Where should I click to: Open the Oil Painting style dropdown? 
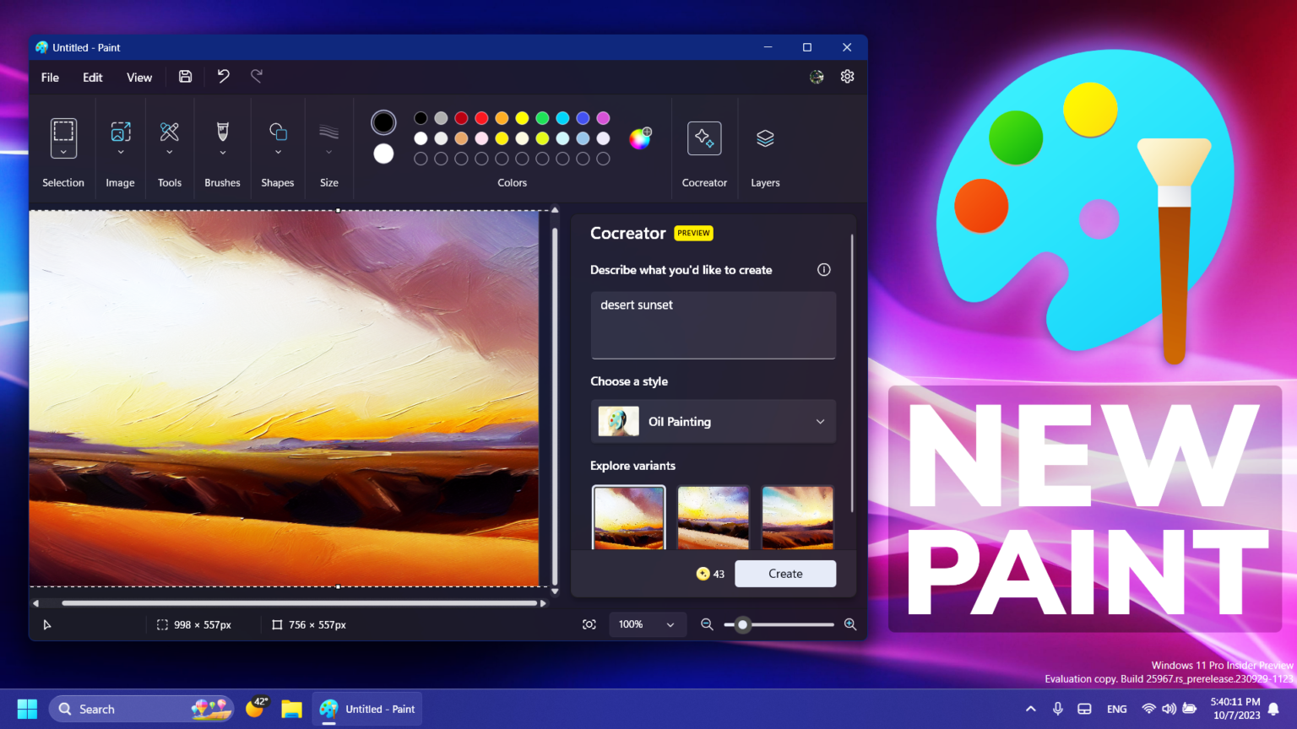coord(713,421)
